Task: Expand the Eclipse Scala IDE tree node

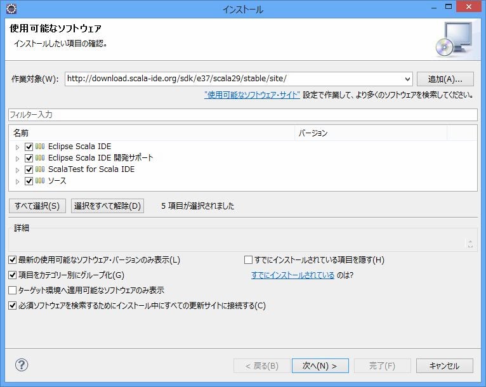Action: point(18,147)
